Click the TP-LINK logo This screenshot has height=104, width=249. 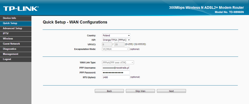[x=21, y=9]
